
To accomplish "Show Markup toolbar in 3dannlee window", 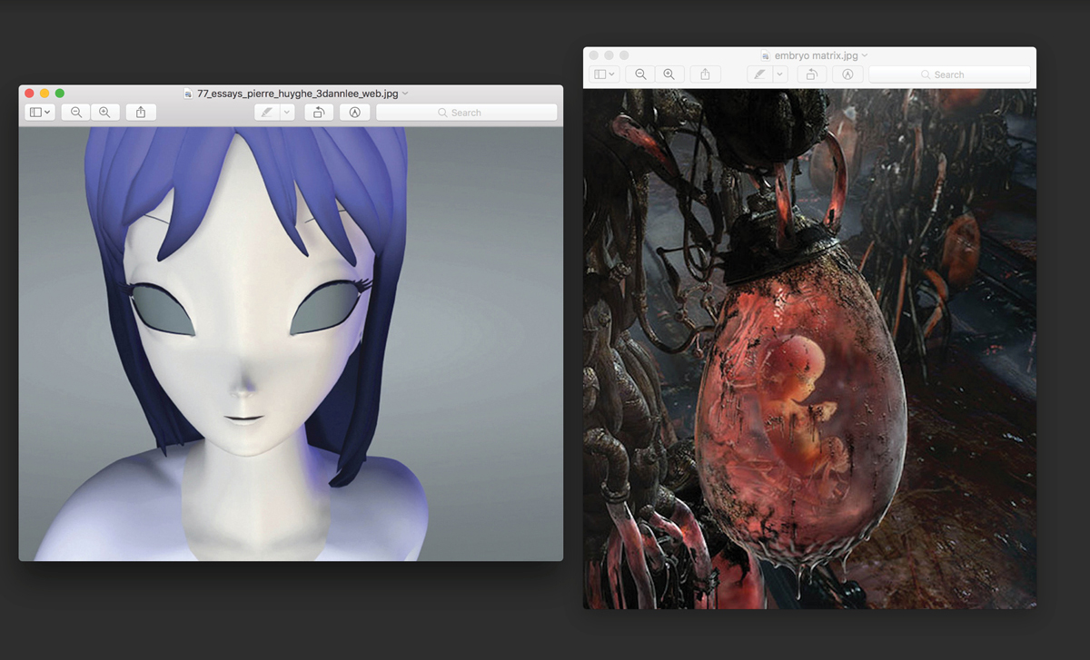I will click(x=354, y=113).
